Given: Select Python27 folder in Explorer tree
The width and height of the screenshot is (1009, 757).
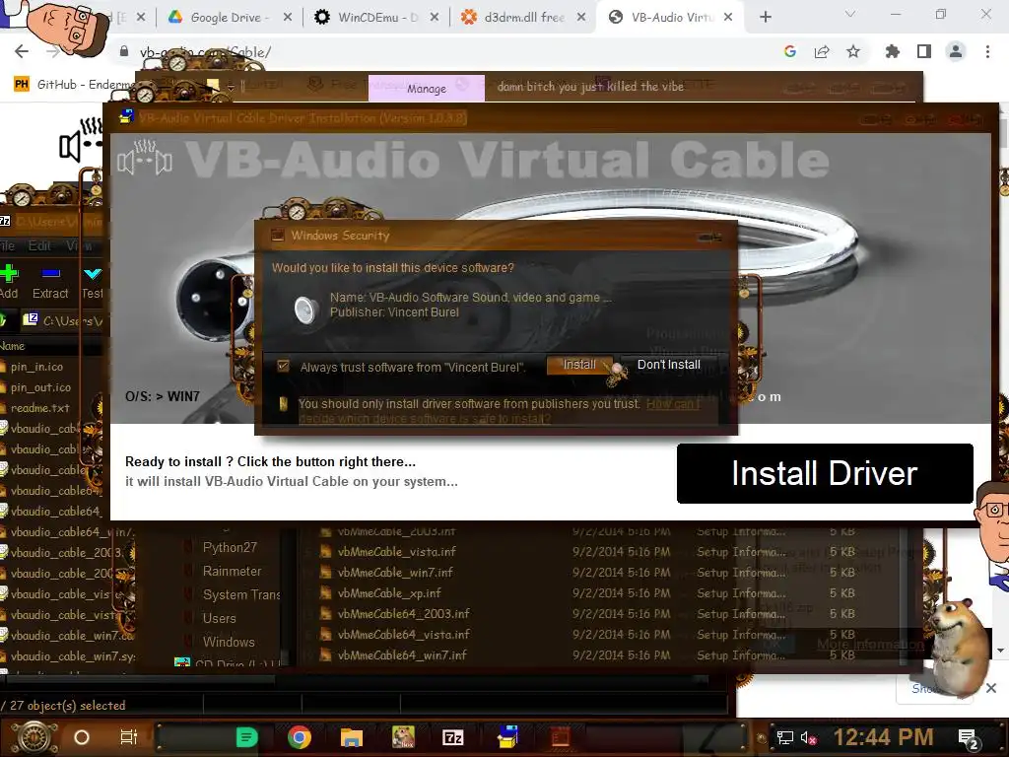Looking at the screenshot, I should click(230, 547).
